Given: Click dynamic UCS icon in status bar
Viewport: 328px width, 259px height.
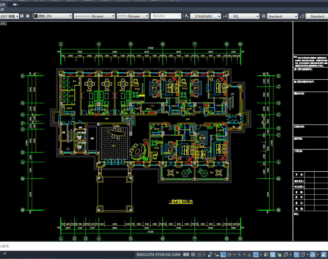Looking at the screenshot, I should (296, 255).
